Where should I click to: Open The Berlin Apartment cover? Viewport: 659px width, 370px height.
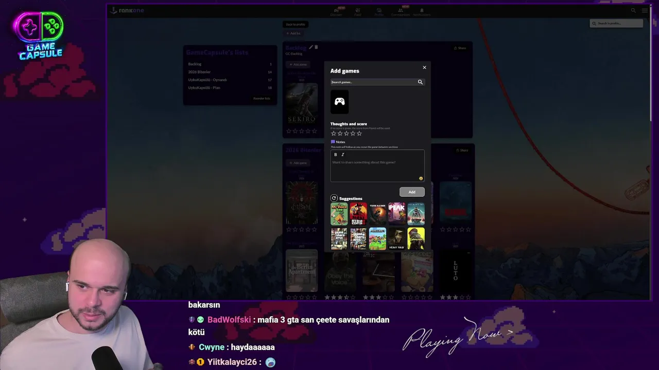tap(302, 271)
